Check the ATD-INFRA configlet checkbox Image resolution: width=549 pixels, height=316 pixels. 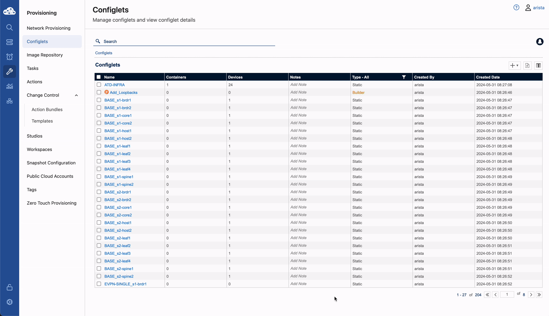pyautogui.click(x=99, y=85)
